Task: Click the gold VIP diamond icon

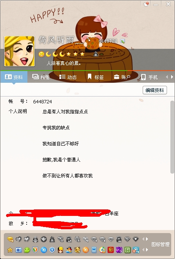Action: pos(10,239)
